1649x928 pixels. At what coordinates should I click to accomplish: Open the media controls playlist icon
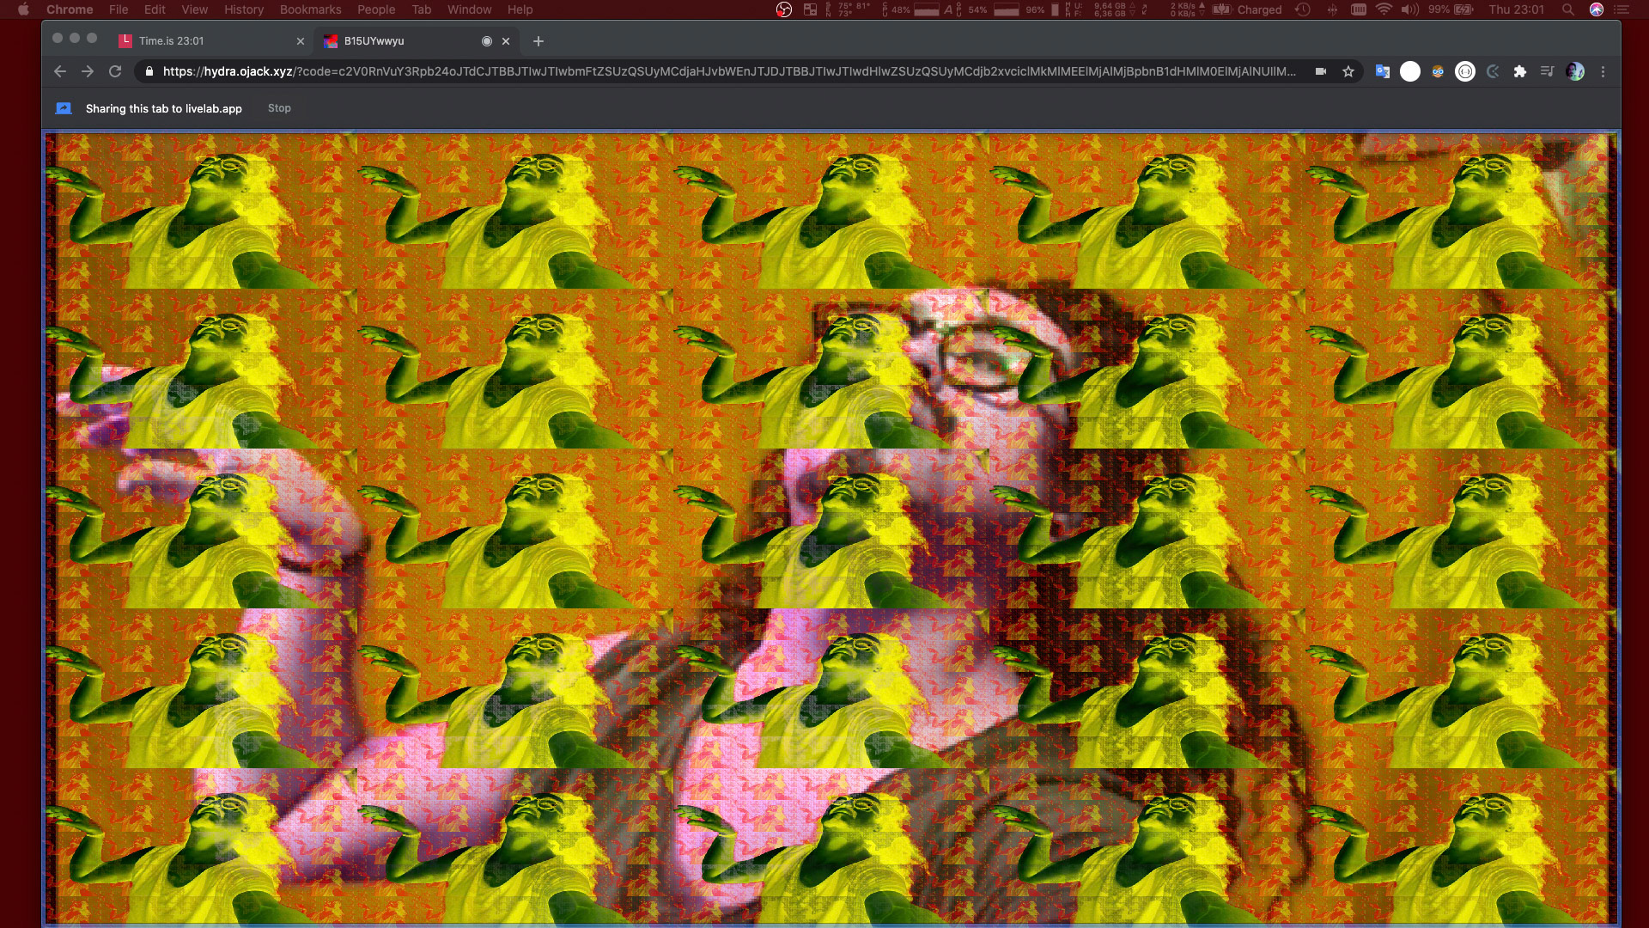[x=1547, y=71]
